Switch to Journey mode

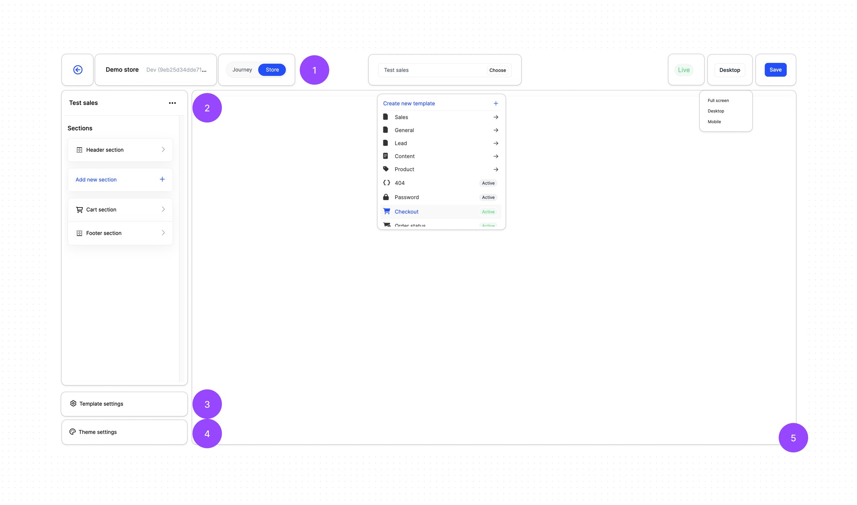tap(242, 70)
